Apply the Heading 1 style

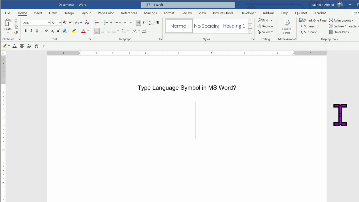tap(234, 26)
